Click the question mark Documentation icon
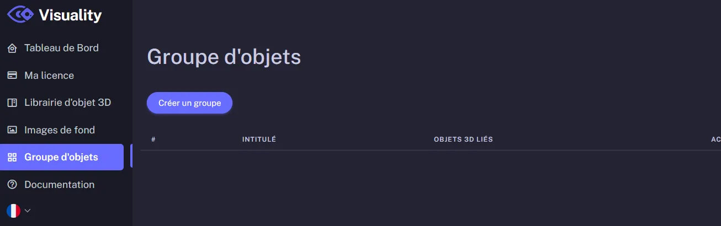721x226 pixels. pyautogui.click(x=12, y=185)
